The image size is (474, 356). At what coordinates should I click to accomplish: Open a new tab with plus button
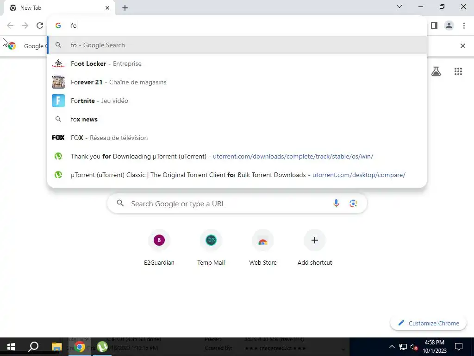coord(125,8)
